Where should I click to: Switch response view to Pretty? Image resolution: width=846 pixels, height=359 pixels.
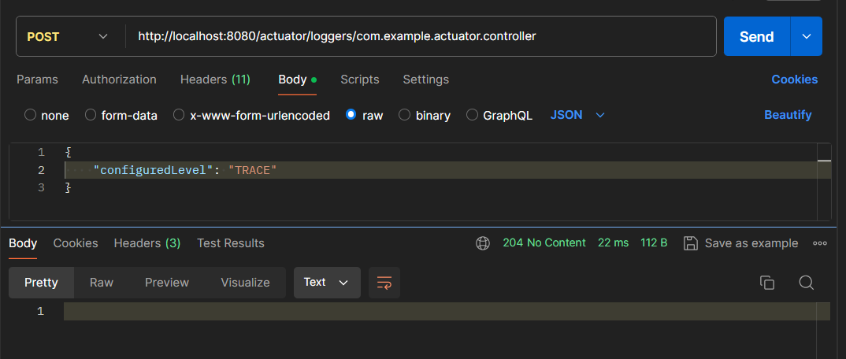coord(42,283)
